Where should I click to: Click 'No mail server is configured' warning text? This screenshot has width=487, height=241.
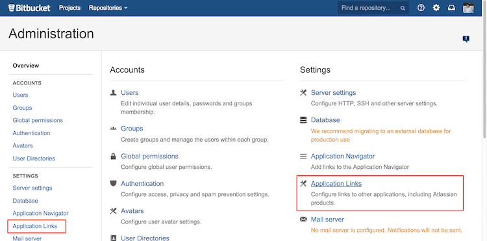(386, 231)
